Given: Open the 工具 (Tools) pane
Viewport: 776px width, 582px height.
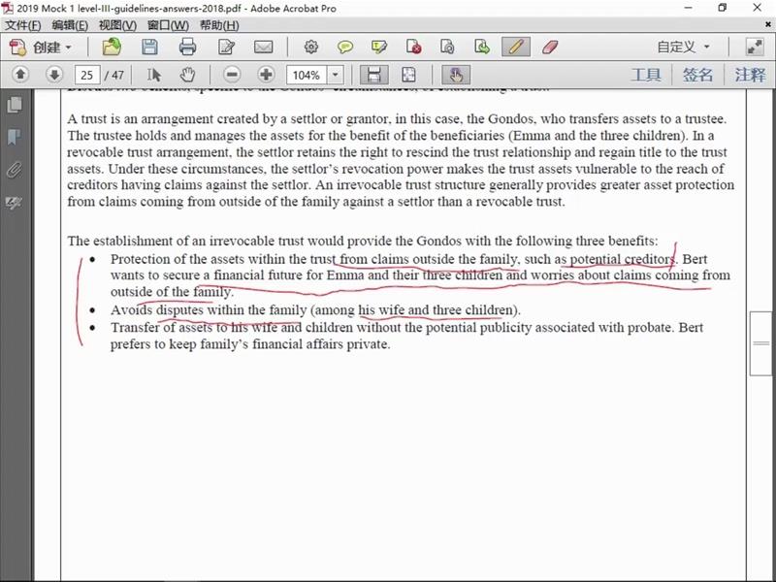Looking at the screenshot, I should pos(646,75).
